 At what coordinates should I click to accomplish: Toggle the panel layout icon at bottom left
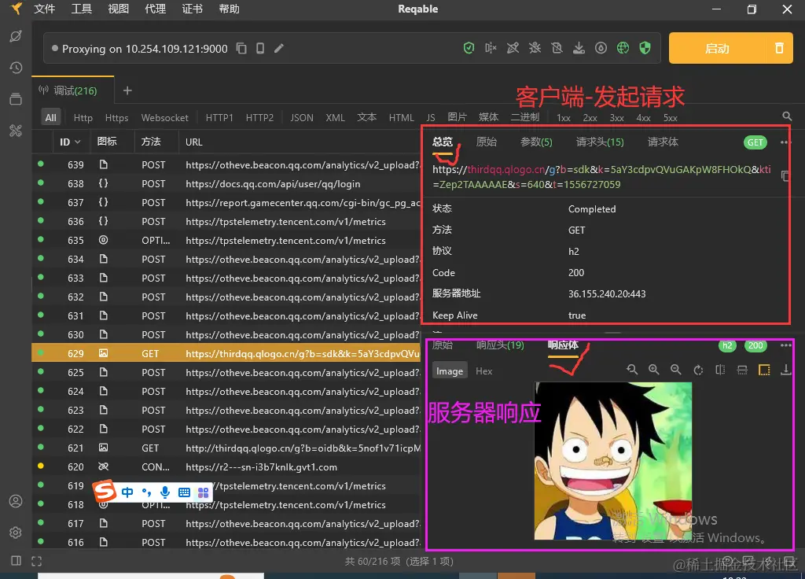point(16,561)
